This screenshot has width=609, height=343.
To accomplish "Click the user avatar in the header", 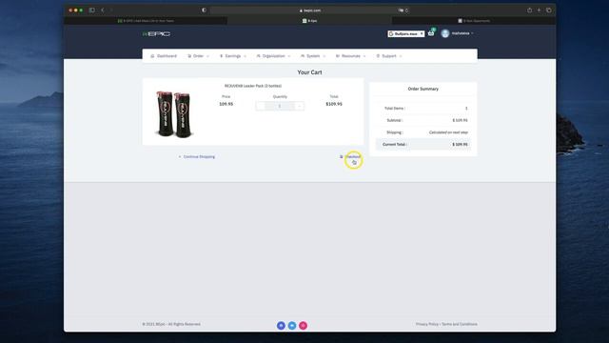I will [445, 33].
